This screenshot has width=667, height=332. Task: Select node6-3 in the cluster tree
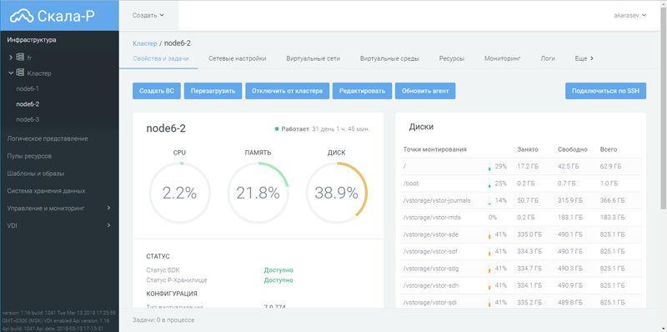[28, 119]
